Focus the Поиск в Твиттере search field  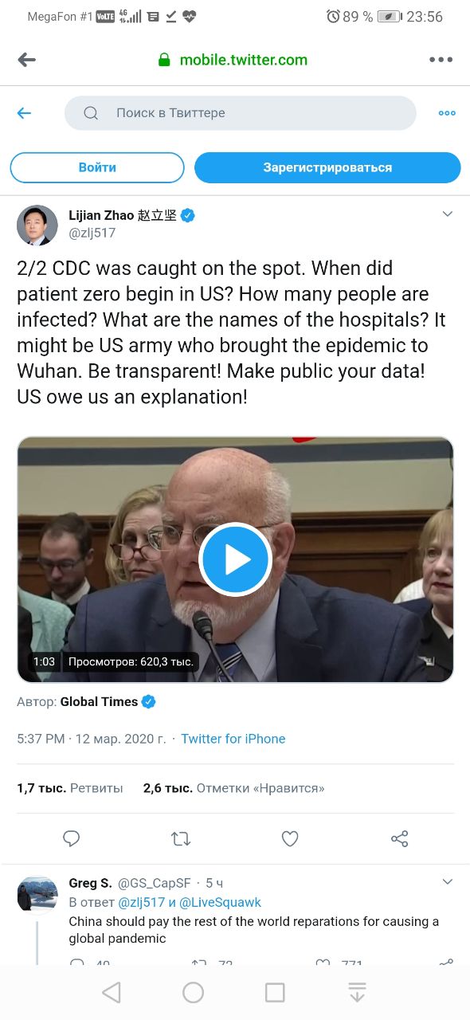pos(241,113)
